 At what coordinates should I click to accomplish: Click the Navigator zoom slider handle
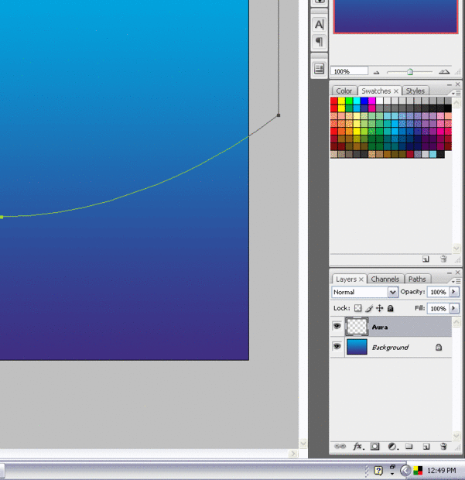[x=410, y=72]
